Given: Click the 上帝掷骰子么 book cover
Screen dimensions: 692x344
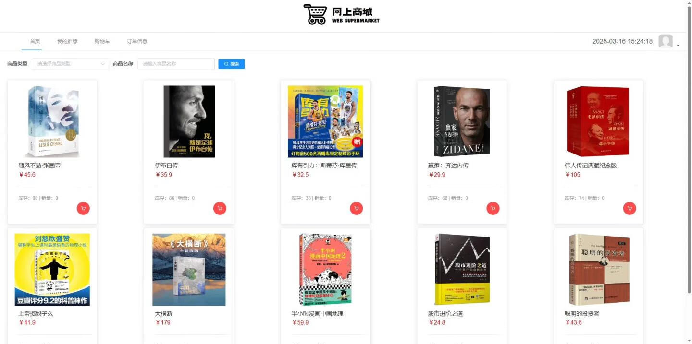Looking at the screenshot, I should pyautogui.click(x=52, y=270).
